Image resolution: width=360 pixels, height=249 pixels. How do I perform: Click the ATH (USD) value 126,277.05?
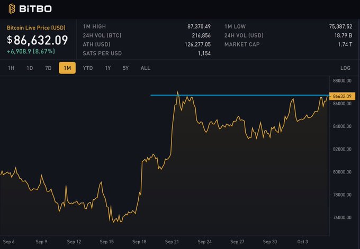[x=197, y=44]
